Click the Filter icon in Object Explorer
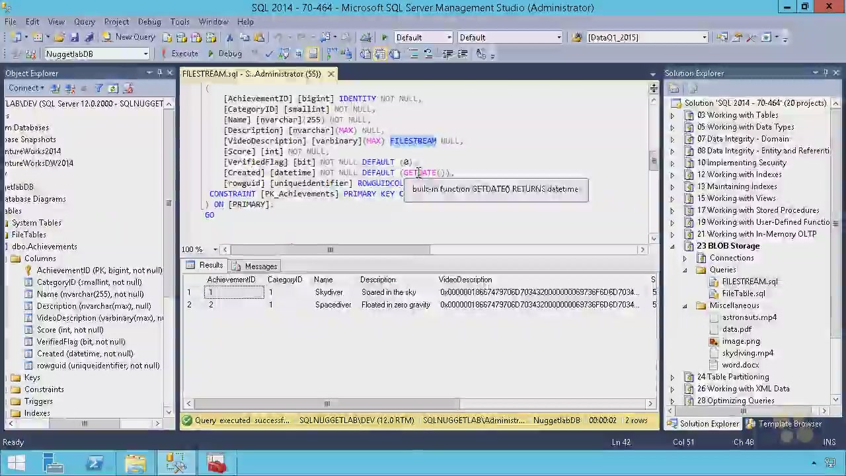This screenshot has width=846, height=476. [x=98, y=88]
